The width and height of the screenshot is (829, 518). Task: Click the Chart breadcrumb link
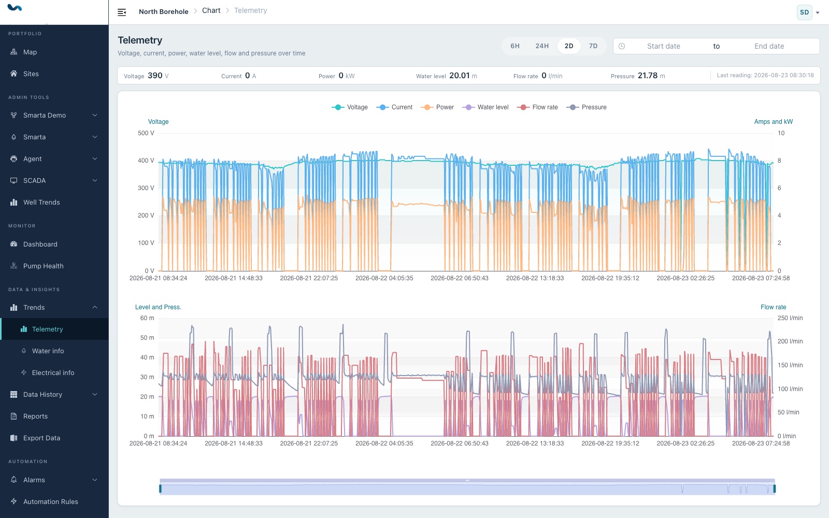pos(211,10)
